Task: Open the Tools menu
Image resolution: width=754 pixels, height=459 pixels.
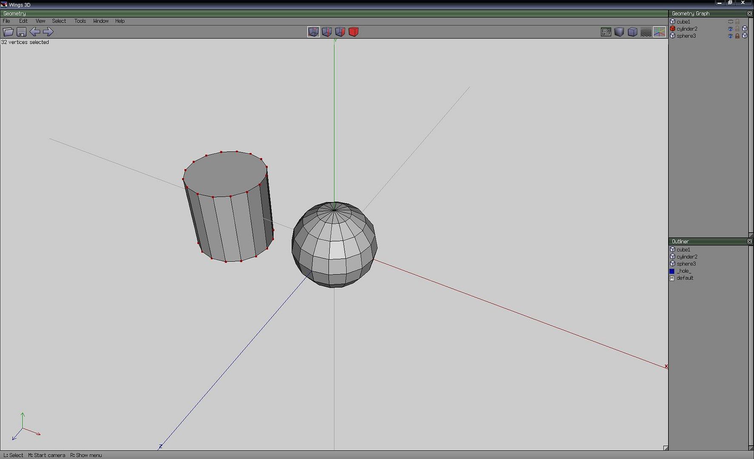Action: [80, 21]
